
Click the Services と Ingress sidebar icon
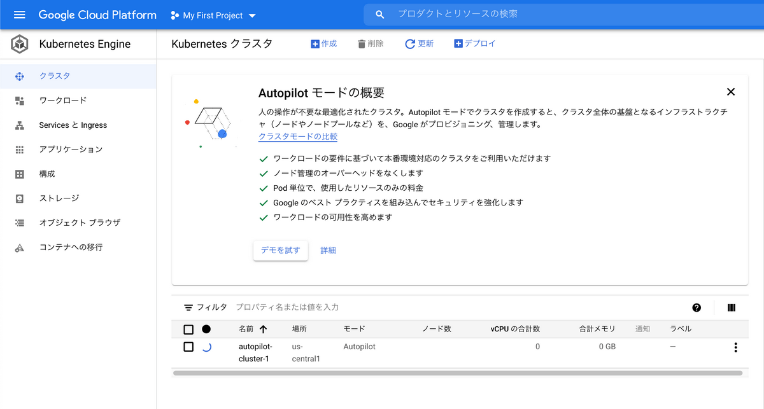20,125
